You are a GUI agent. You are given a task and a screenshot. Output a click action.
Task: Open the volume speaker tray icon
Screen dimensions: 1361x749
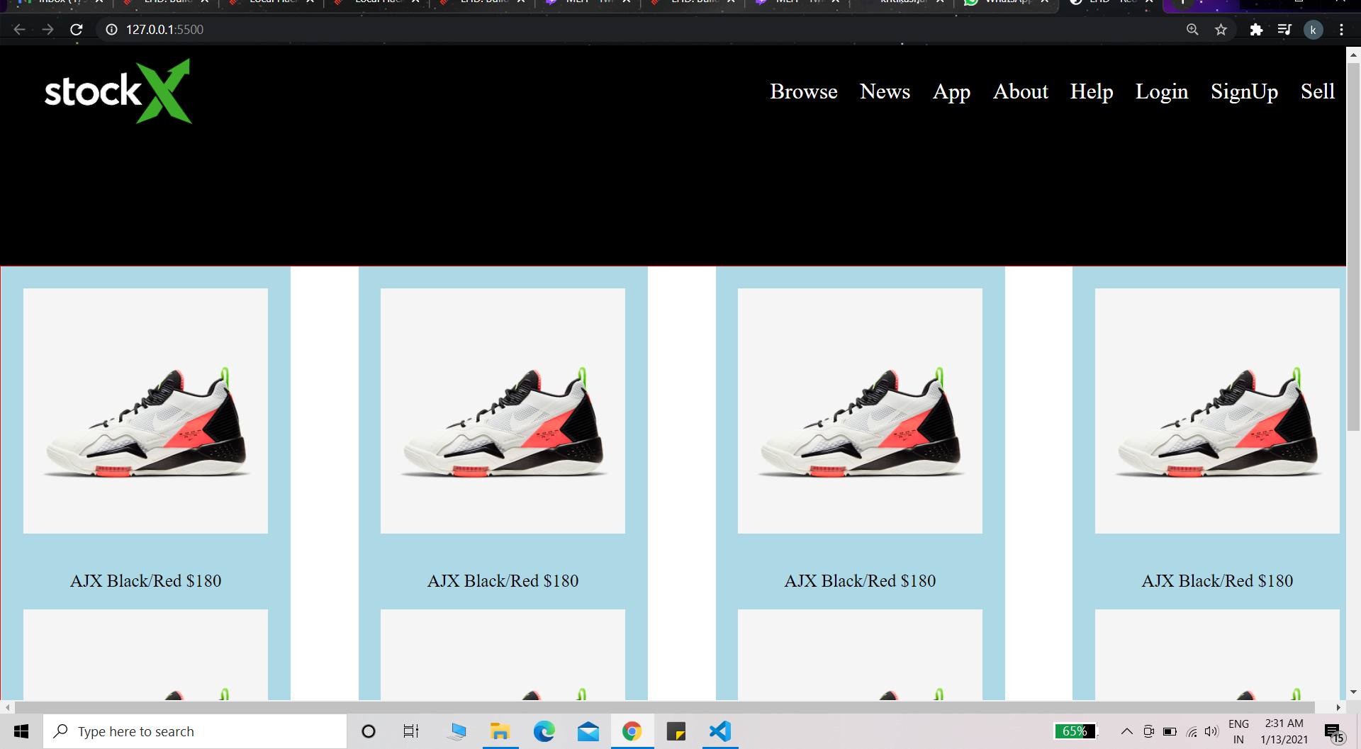click(x=1211, y=731)
